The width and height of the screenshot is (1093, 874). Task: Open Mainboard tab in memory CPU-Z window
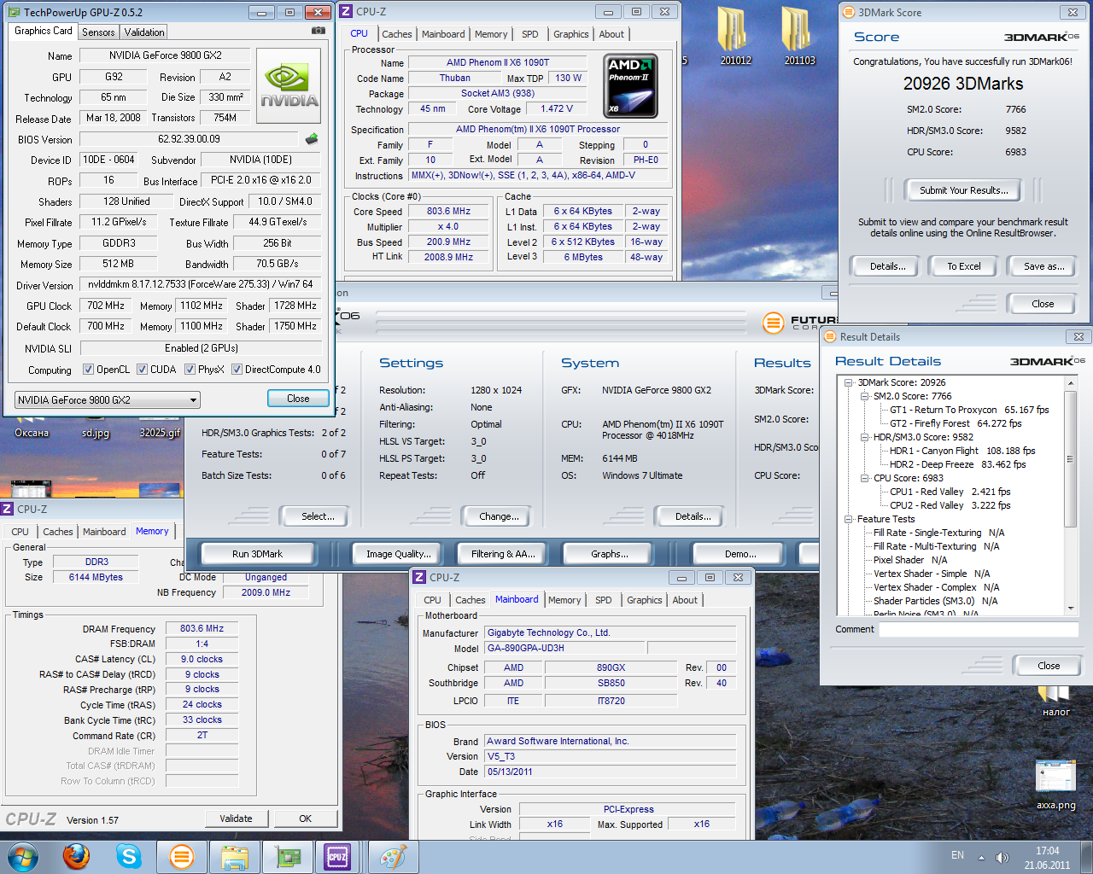[104, 532]
